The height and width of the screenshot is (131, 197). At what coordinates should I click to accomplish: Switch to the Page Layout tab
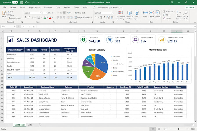(x=34, y=8)
